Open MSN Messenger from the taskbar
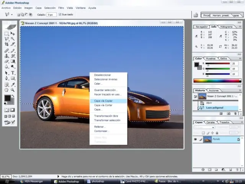This screenshot has height=184, width=245. click(32, 181)
